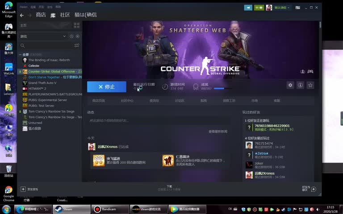The width and height of the screenshot is (343, 214).
Task: Go back using the left arrow
Action: [22, 15]
